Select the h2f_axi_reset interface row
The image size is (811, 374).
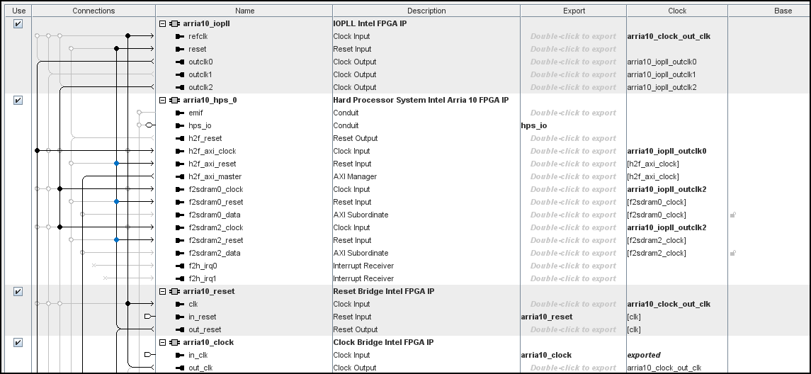click(212, 164)
